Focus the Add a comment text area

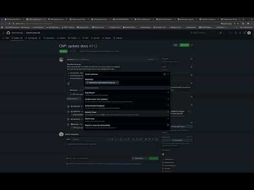[112, 149]
